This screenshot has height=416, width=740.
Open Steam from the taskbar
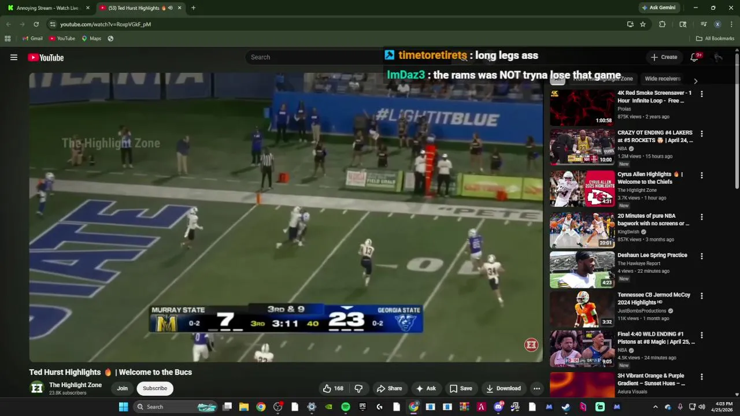pyautogui.click(x=566, y=407)
